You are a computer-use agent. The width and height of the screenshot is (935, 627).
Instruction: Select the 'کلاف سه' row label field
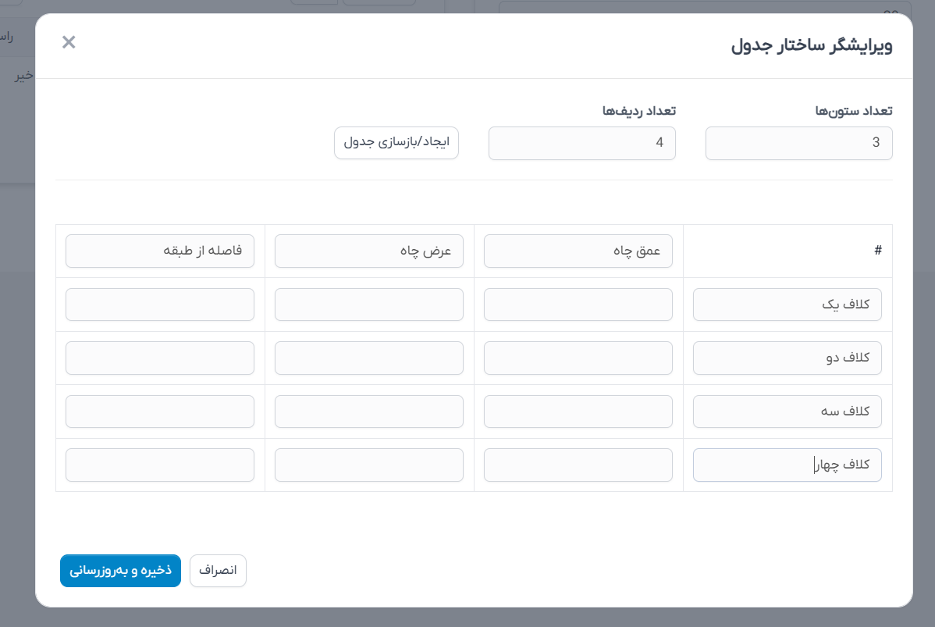[787, 411]
